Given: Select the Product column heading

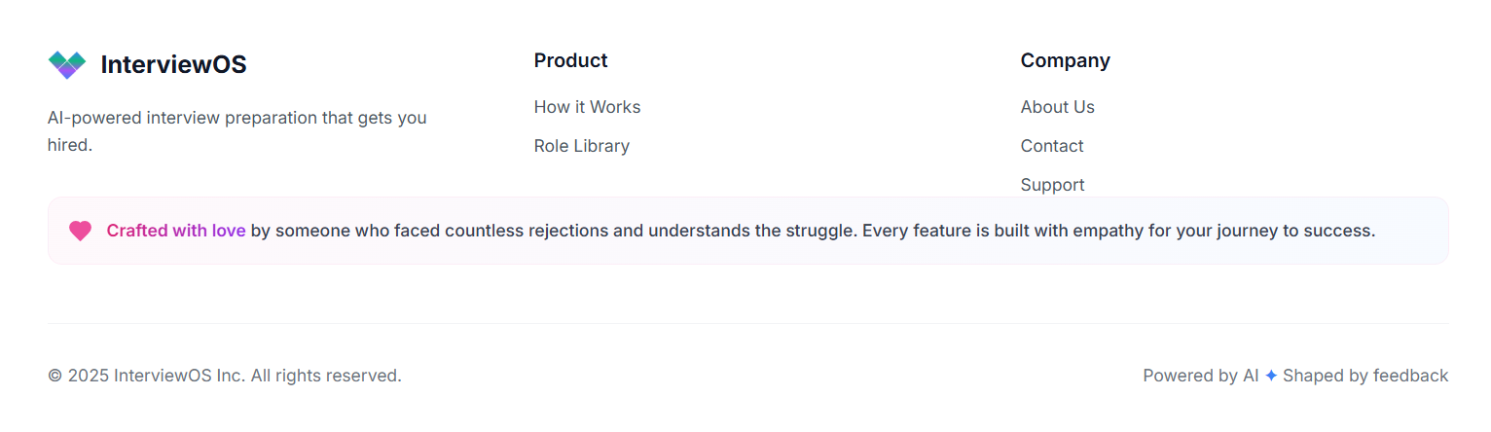Looking at the screenshot, I should (570, 60).
